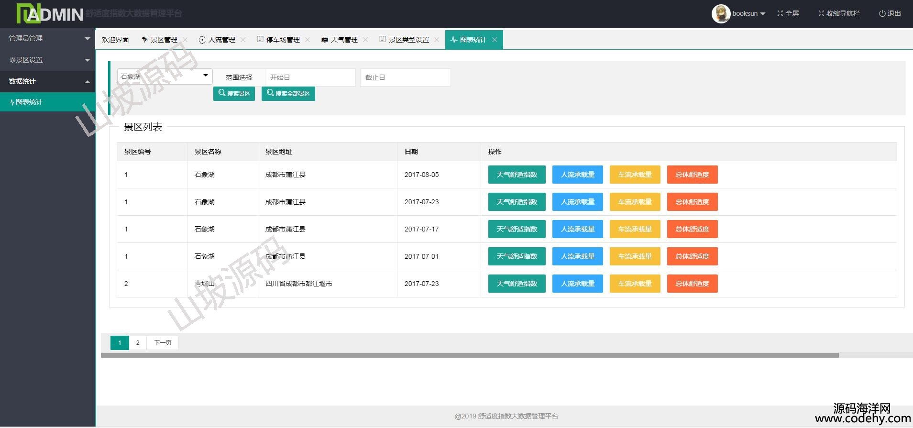Close the 景区管理 tab
Screen dimensions: 913x428
point(185,40)
